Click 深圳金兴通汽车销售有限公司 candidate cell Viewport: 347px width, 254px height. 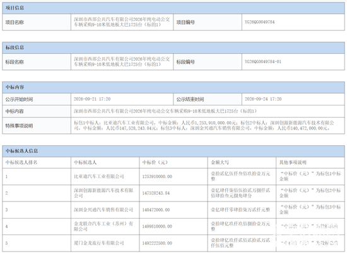[x=105, y=210]
